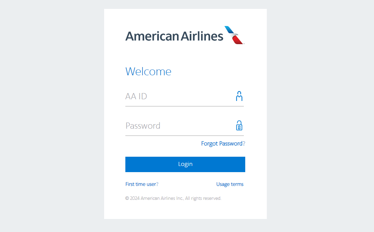Click the underline beneath the AA ID field
This screenshot has height=232, width=374.
coord(184,106)
